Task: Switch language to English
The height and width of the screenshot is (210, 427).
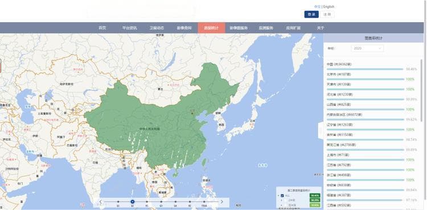Action: 329,6
